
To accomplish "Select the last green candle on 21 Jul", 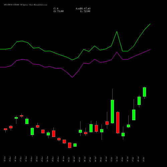I will pos(145,92).
